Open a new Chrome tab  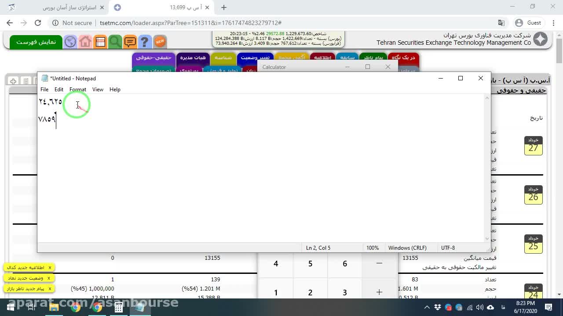[224, 7]
